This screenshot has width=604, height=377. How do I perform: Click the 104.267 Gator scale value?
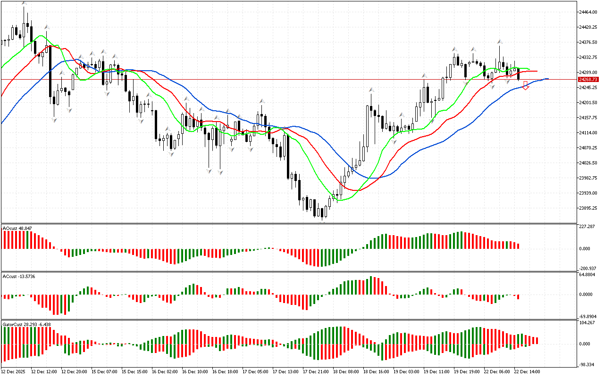588,323
